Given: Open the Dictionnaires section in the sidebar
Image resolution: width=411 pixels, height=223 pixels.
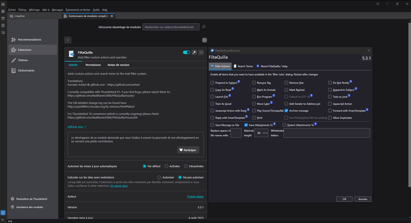Looking at the screenshot, I should 26,70.
